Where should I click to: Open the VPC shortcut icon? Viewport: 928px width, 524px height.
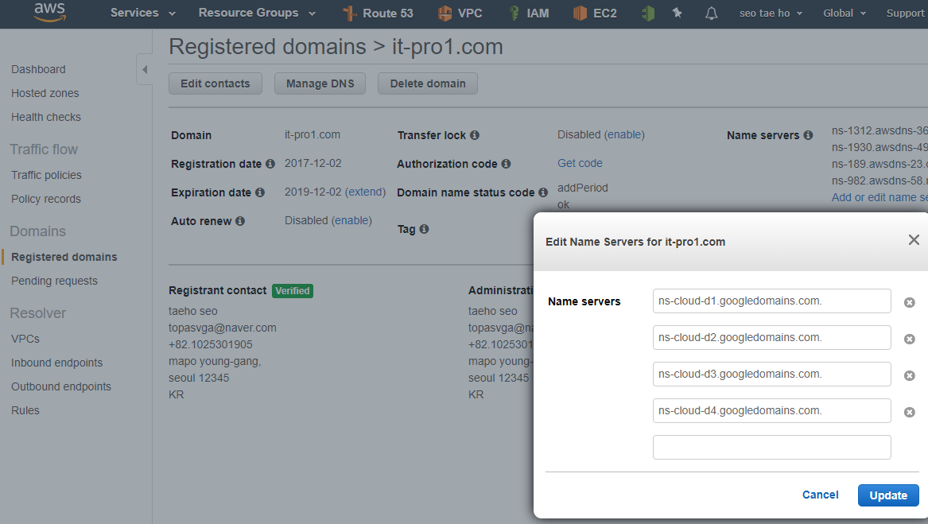click(445, 13)
